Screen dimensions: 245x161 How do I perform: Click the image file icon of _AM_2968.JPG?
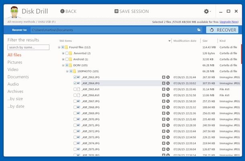(79, 107)
